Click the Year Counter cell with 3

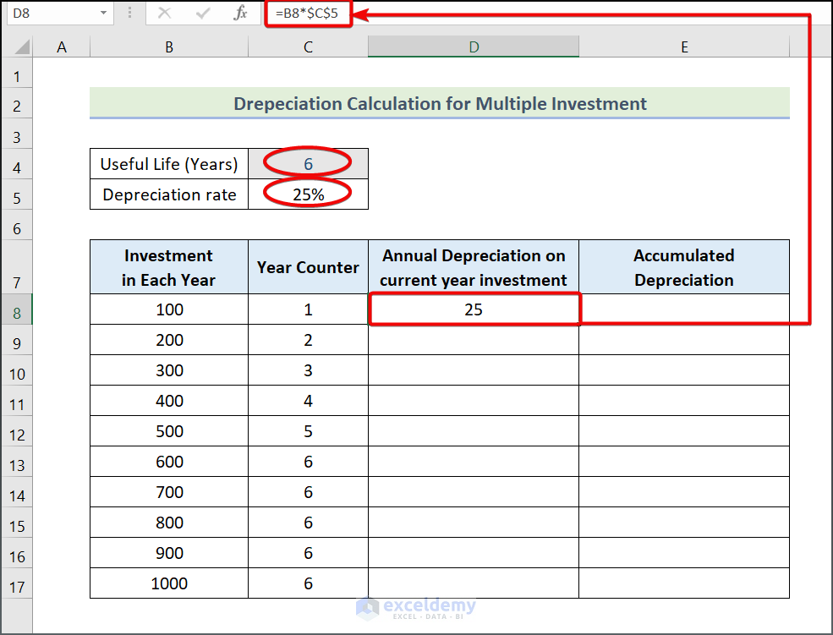click(308, 370)
